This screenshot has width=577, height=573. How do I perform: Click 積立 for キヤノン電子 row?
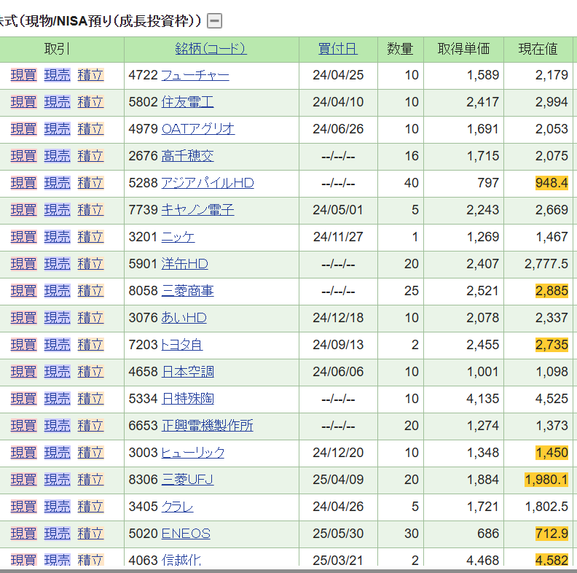coord(90,210)
